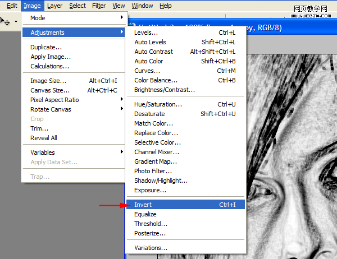The image size is (337, 259).
Task: Open the Edit menu
Action: pos(12,6)
